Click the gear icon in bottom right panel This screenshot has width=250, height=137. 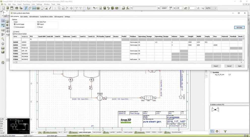click(217, 131)
